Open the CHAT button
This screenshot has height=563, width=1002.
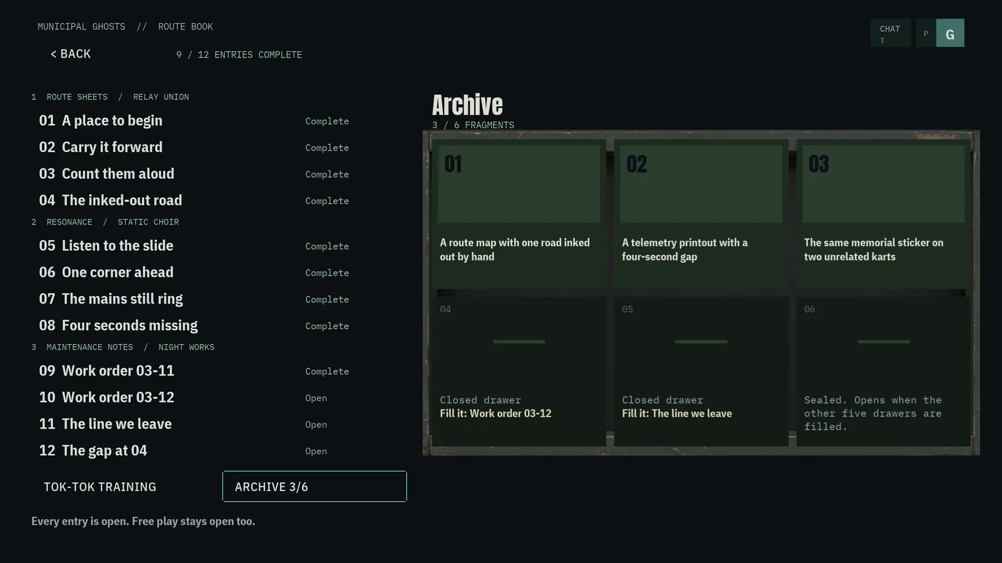891,33
